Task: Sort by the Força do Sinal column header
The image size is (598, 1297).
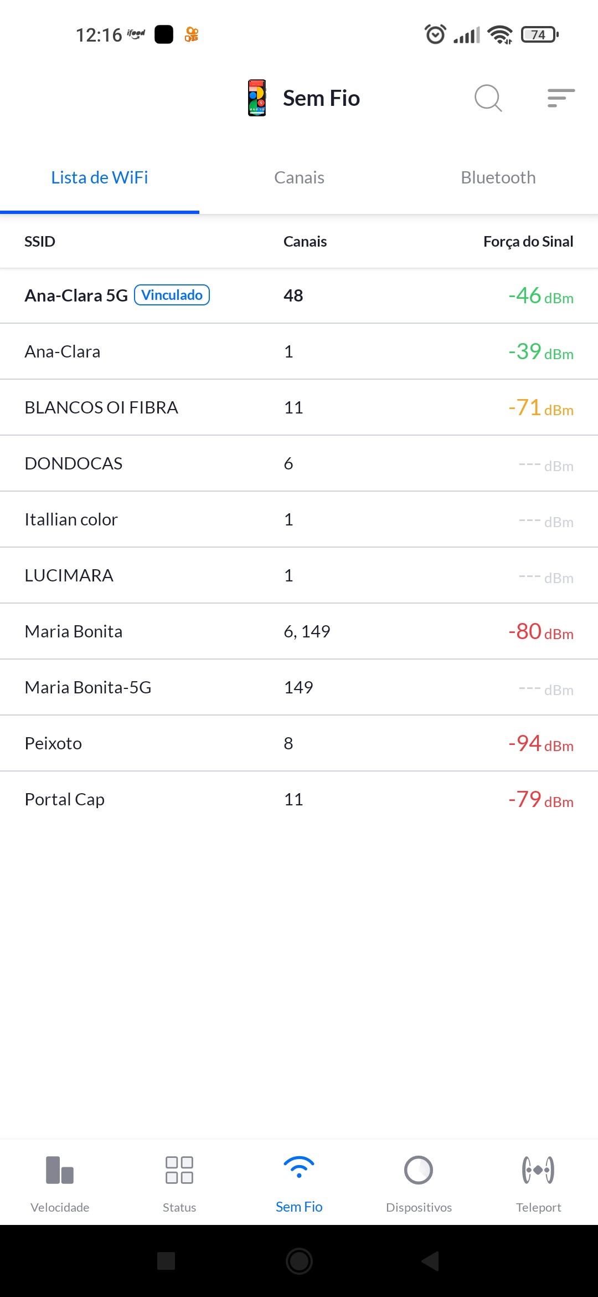Action: click(x=528, y=242)
